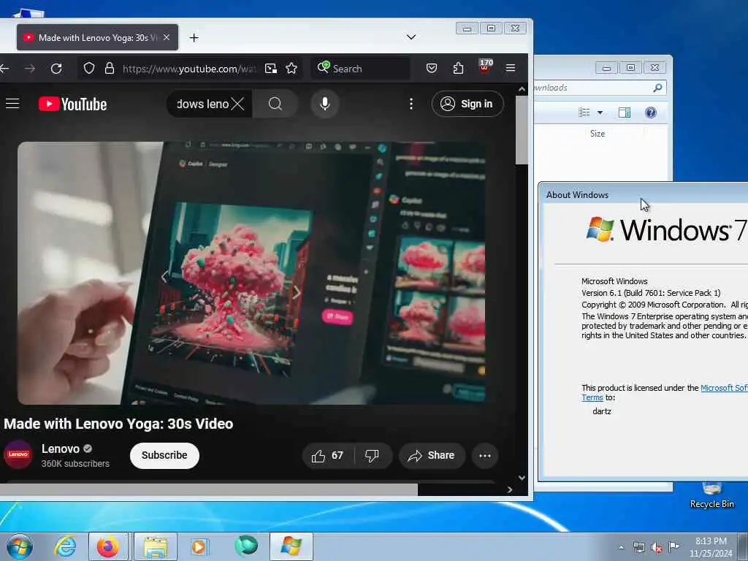This screenshot has height=561, width=748.
Task: Click the YouTube search magnifier button
Action: coord(275,104)
